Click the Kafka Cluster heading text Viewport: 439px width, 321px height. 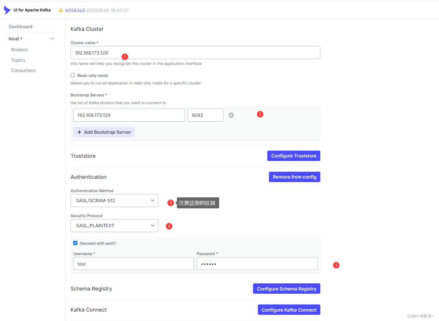coord(87,29)
